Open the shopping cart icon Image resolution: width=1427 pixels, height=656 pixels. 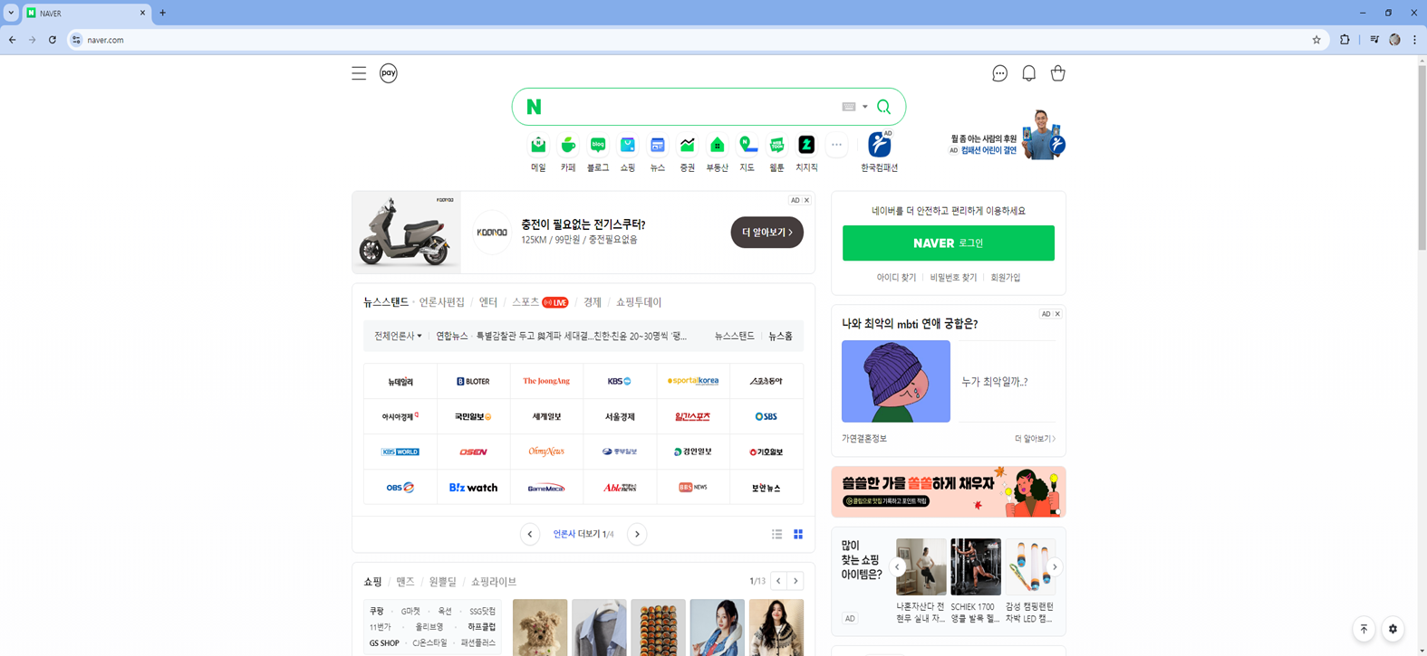1057,73
